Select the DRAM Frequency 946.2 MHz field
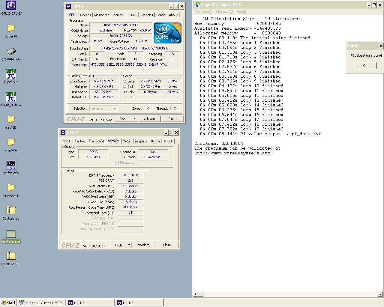The width and height of the screenshot is (384, 307). coord(130,175)
